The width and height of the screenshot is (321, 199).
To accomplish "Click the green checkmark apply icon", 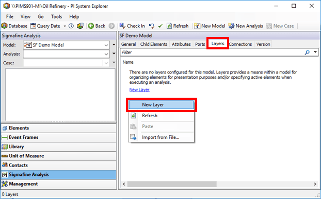I will coord(160,26).
